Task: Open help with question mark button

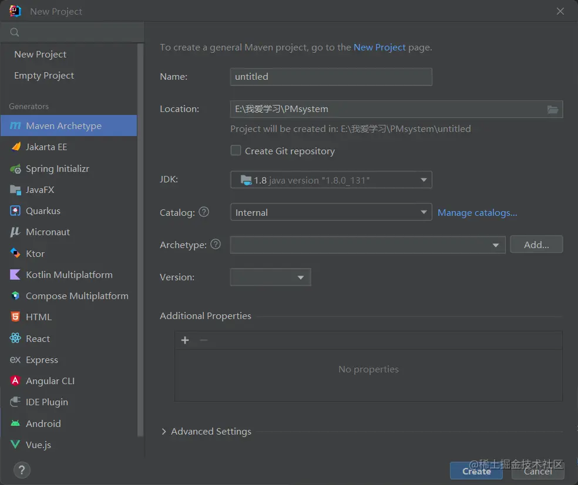Action: [x=22, y=470]
